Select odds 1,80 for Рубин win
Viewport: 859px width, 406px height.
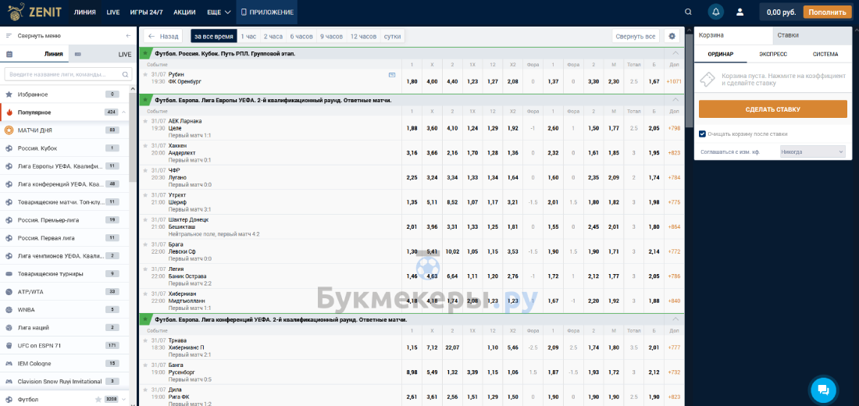pos(412,82)
